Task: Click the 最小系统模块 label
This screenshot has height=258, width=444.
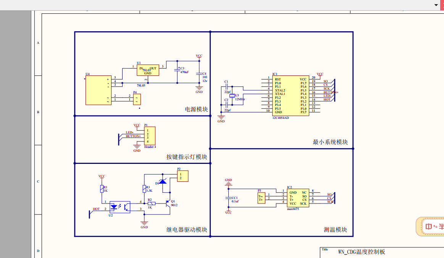Action: point(330,142)
